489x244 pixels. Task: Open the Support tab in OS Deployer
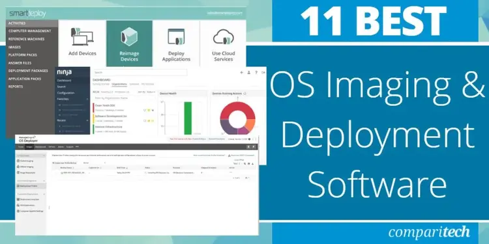tap(70, 146)
